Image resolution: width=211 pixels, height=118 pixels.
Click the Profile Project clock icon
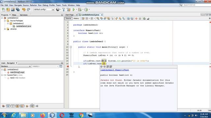tap(86, 10)
